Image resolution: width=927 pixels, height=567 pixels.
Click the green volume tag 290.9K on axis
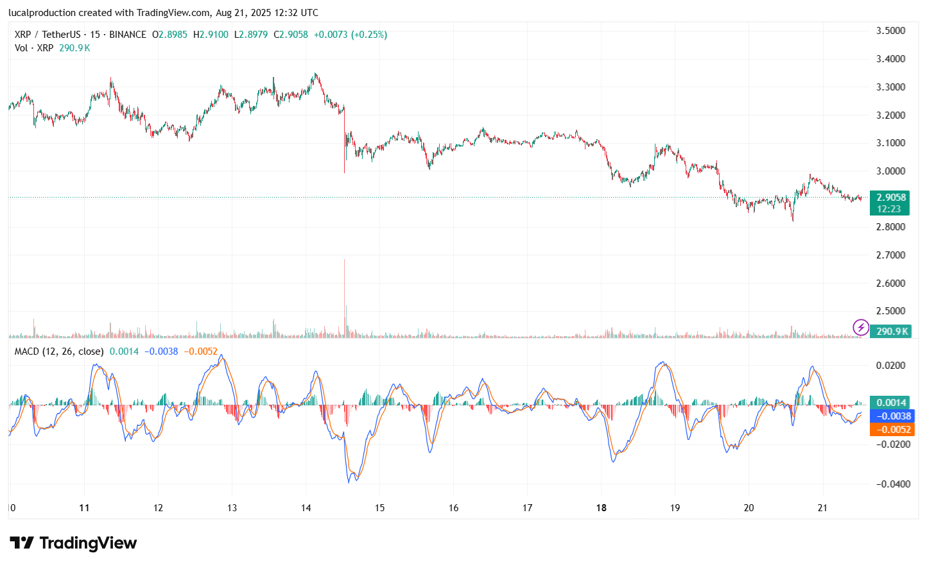(892, 332)
